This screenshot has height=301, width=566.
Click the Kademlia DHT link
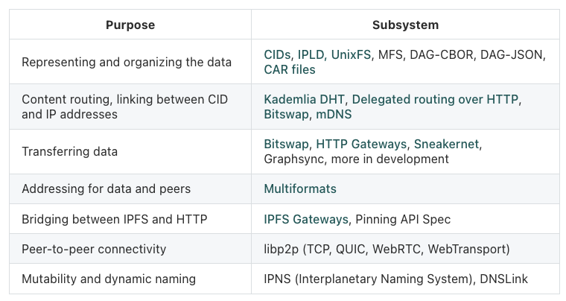305,99
